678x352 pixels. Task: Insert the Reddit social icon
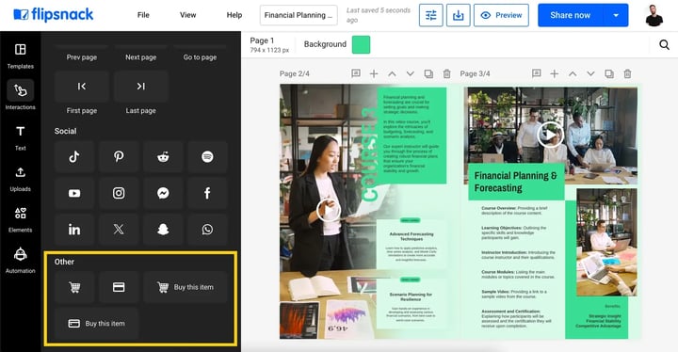(x=163, y=156)
